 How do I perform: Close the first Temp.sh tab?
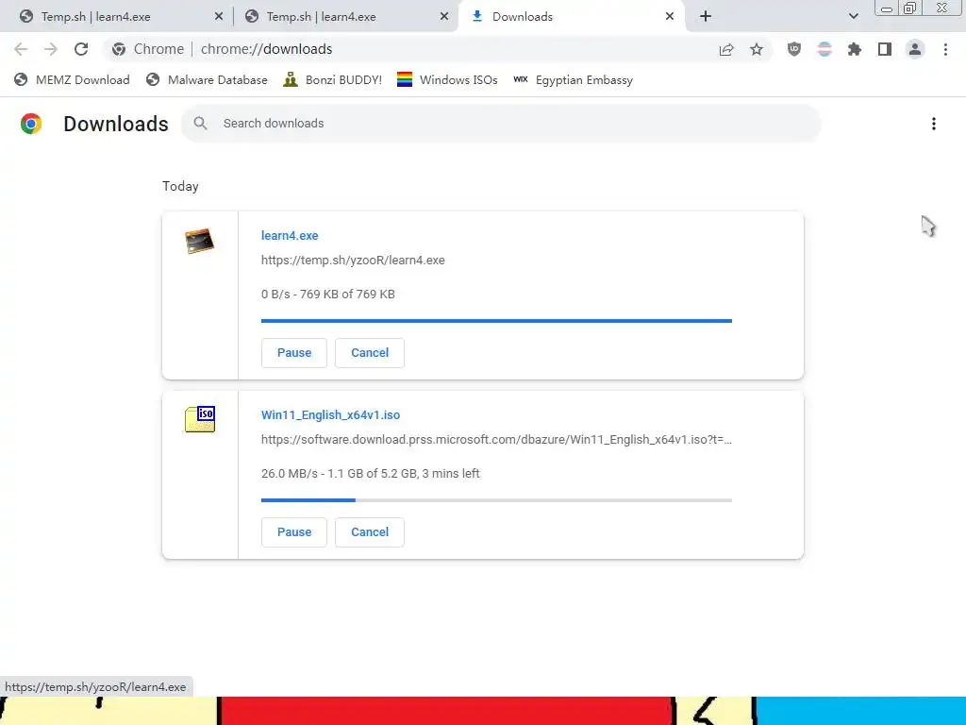pos(219,17)
